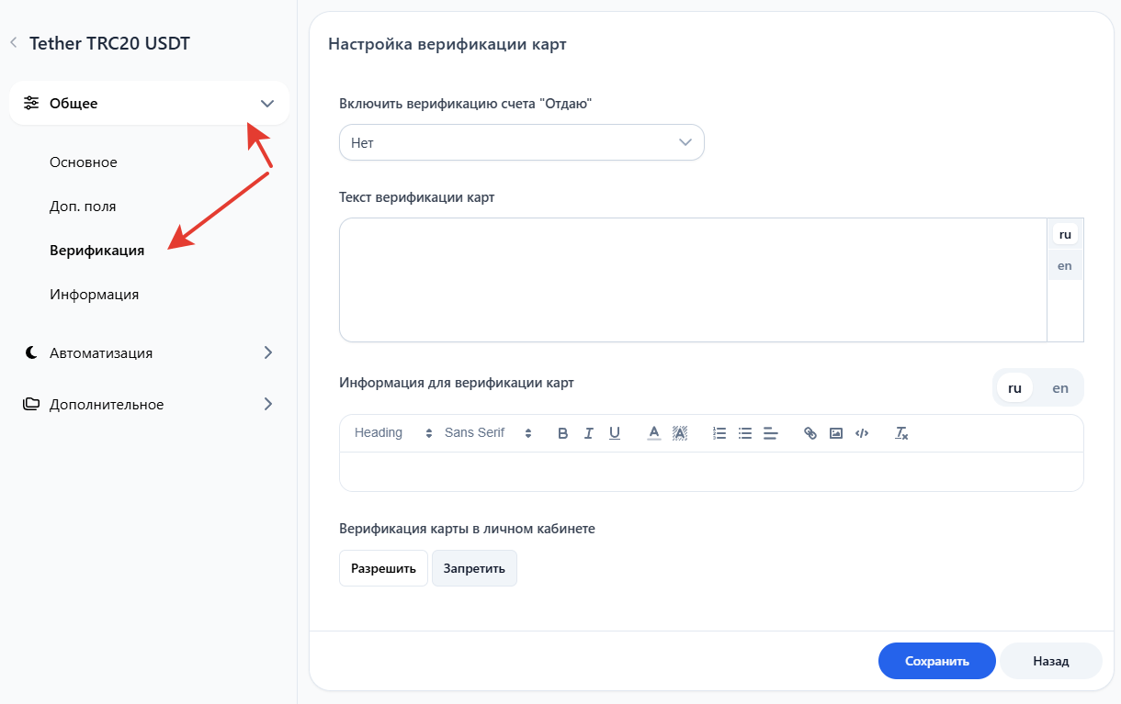Open the Информация sidebar item
This screenshot has width=1121, height=704.
[94, 295]
